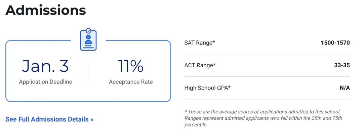Screen dimensions: 363x137
Task: Click the double-arrow after Admissions Details
Action: [92, 119]
